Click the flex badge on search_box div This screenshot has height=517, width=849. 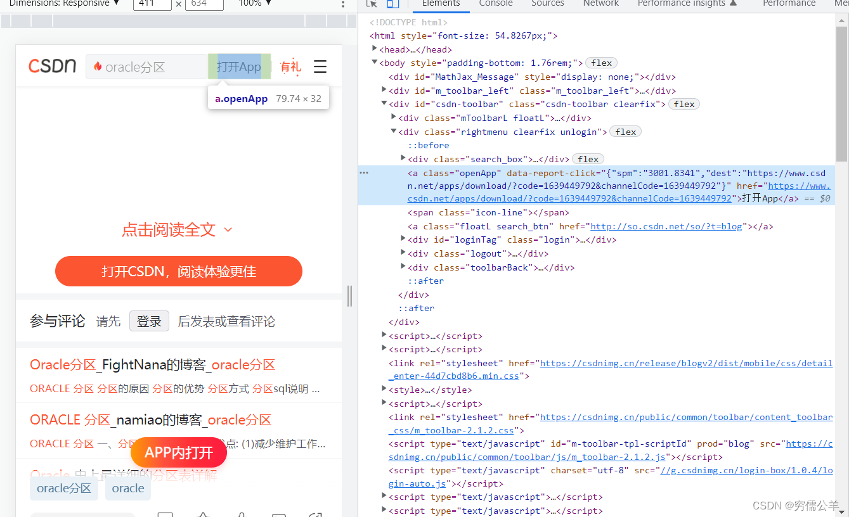click(x=588, y=159)
